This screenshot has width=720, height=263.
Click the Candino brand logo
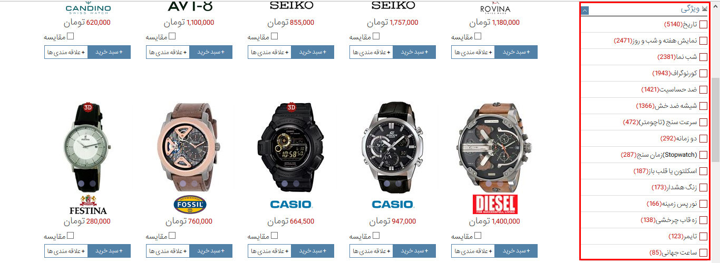(87, 8)
